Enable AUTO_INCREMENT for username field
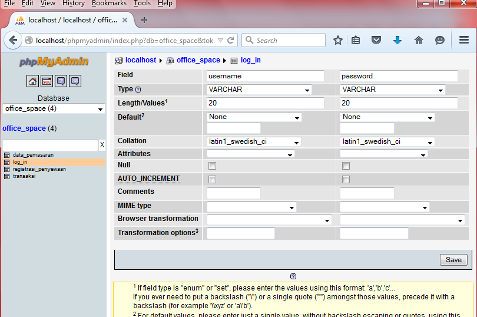This screenshot has width=477, height=317. coord(213,179)
